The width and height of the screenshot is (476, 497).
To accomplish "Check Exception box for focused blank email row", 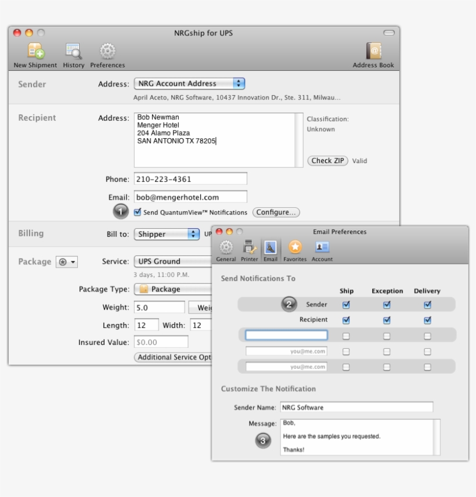I will (387, 336).
